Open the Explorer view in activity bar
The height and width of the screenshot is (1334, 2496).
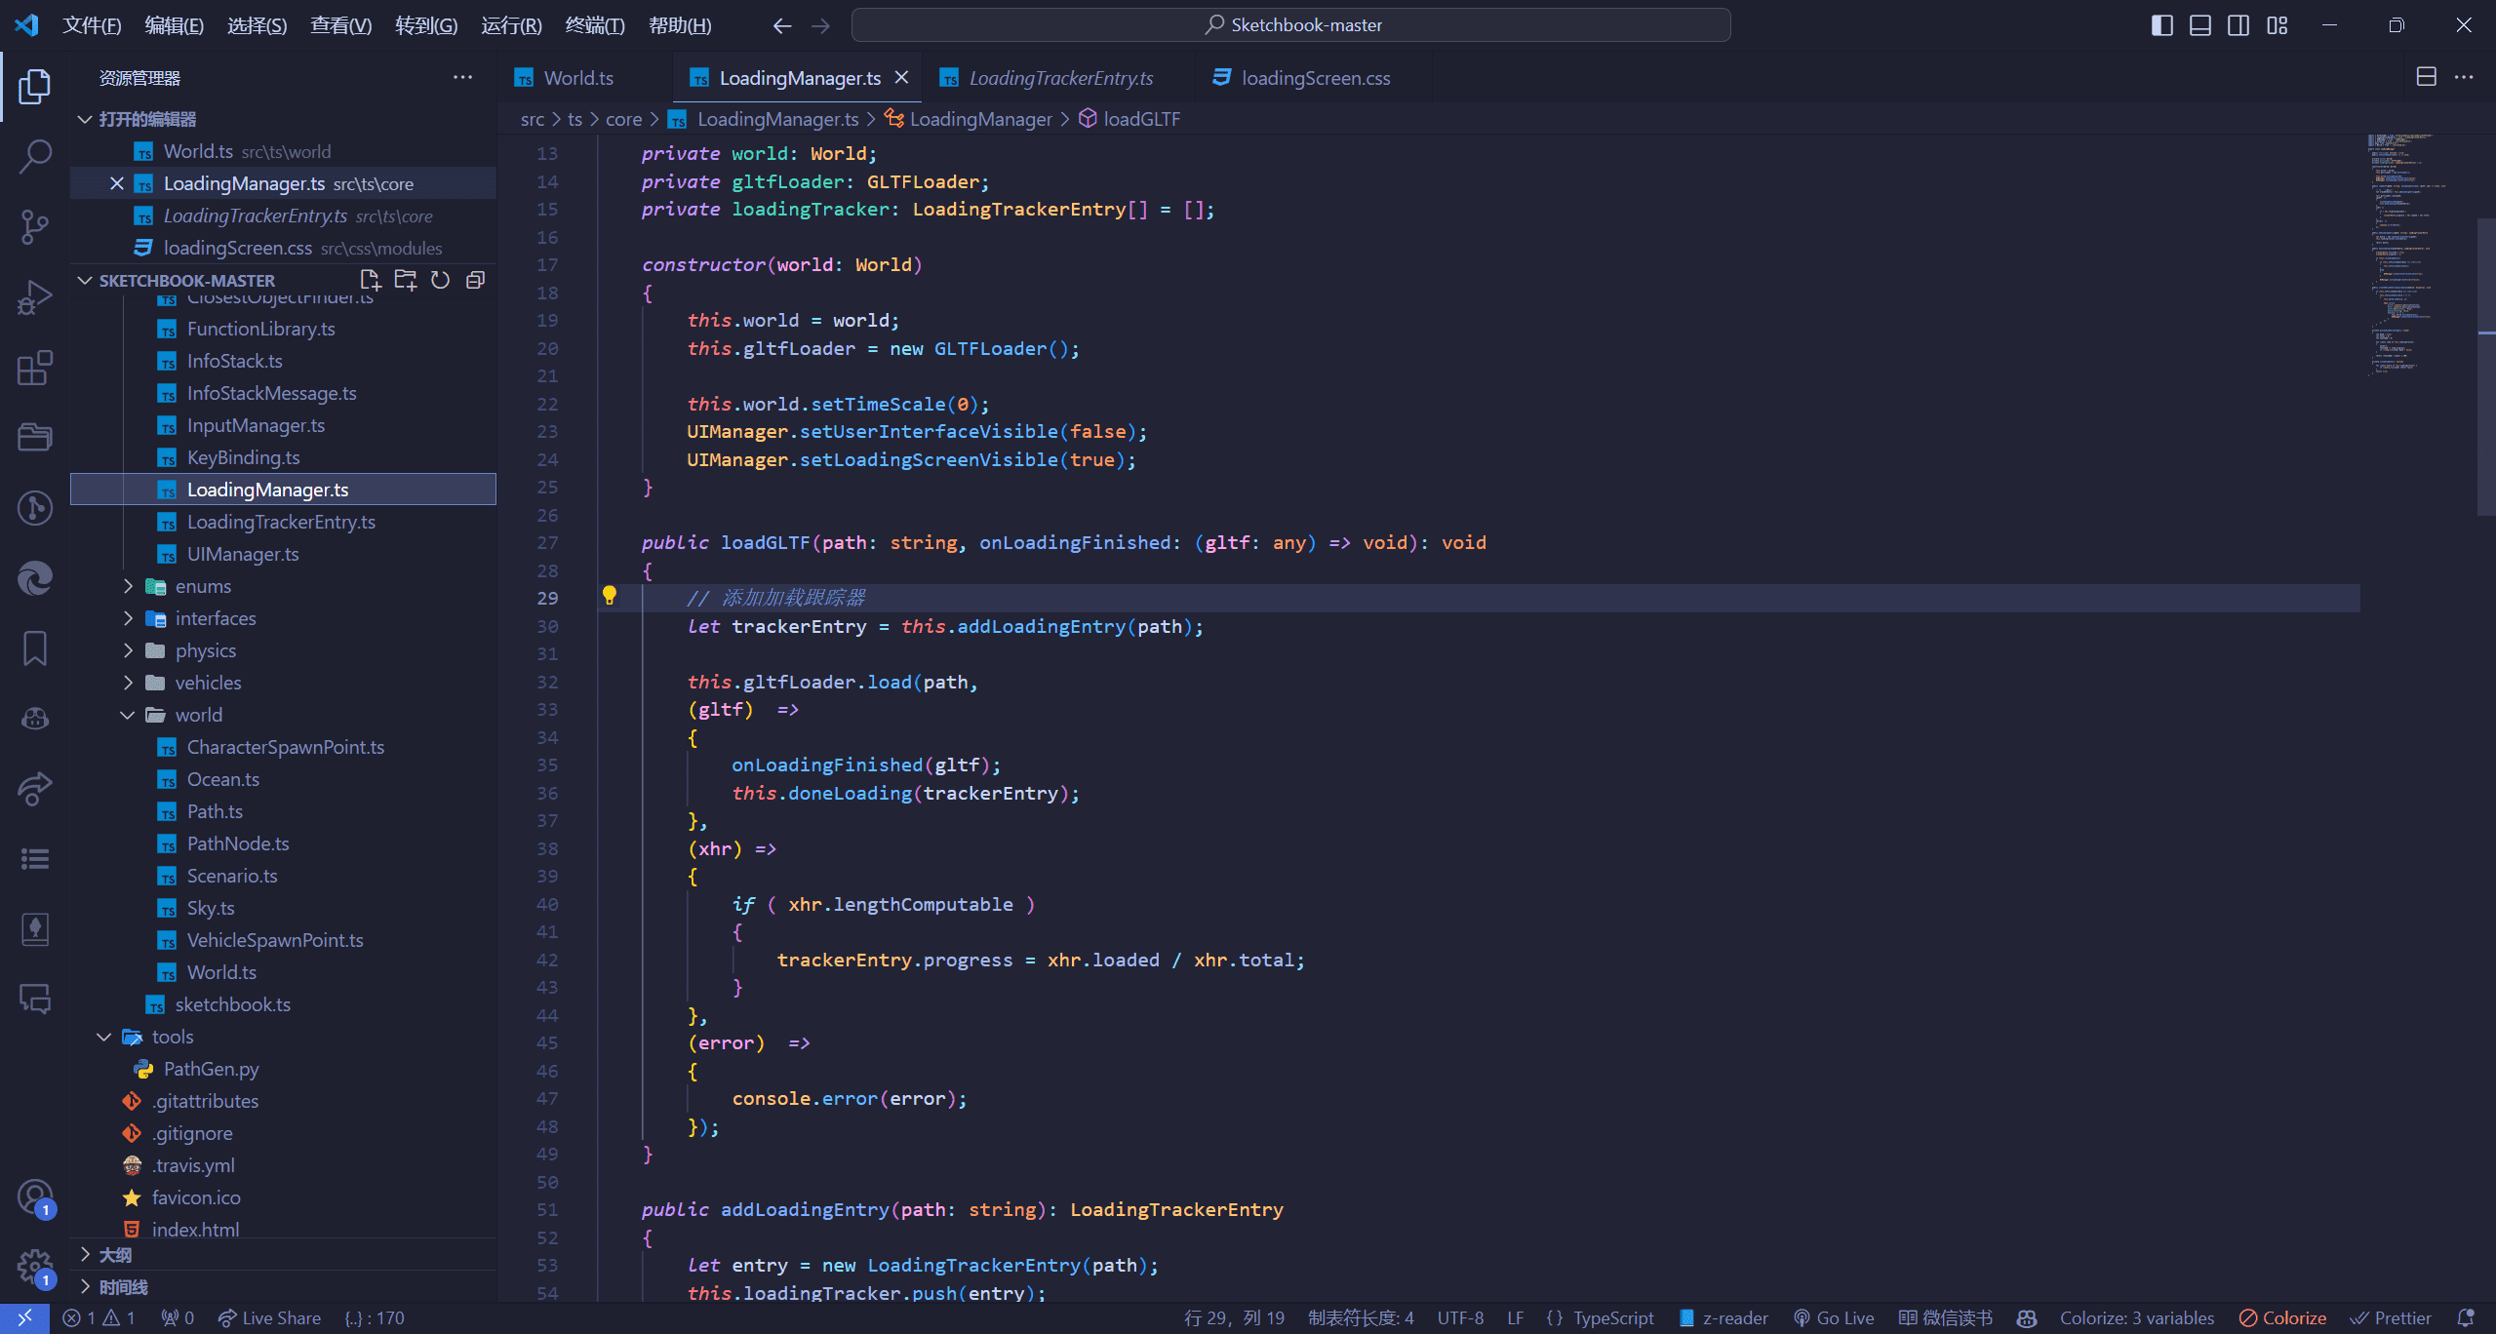tap(35, 86)
